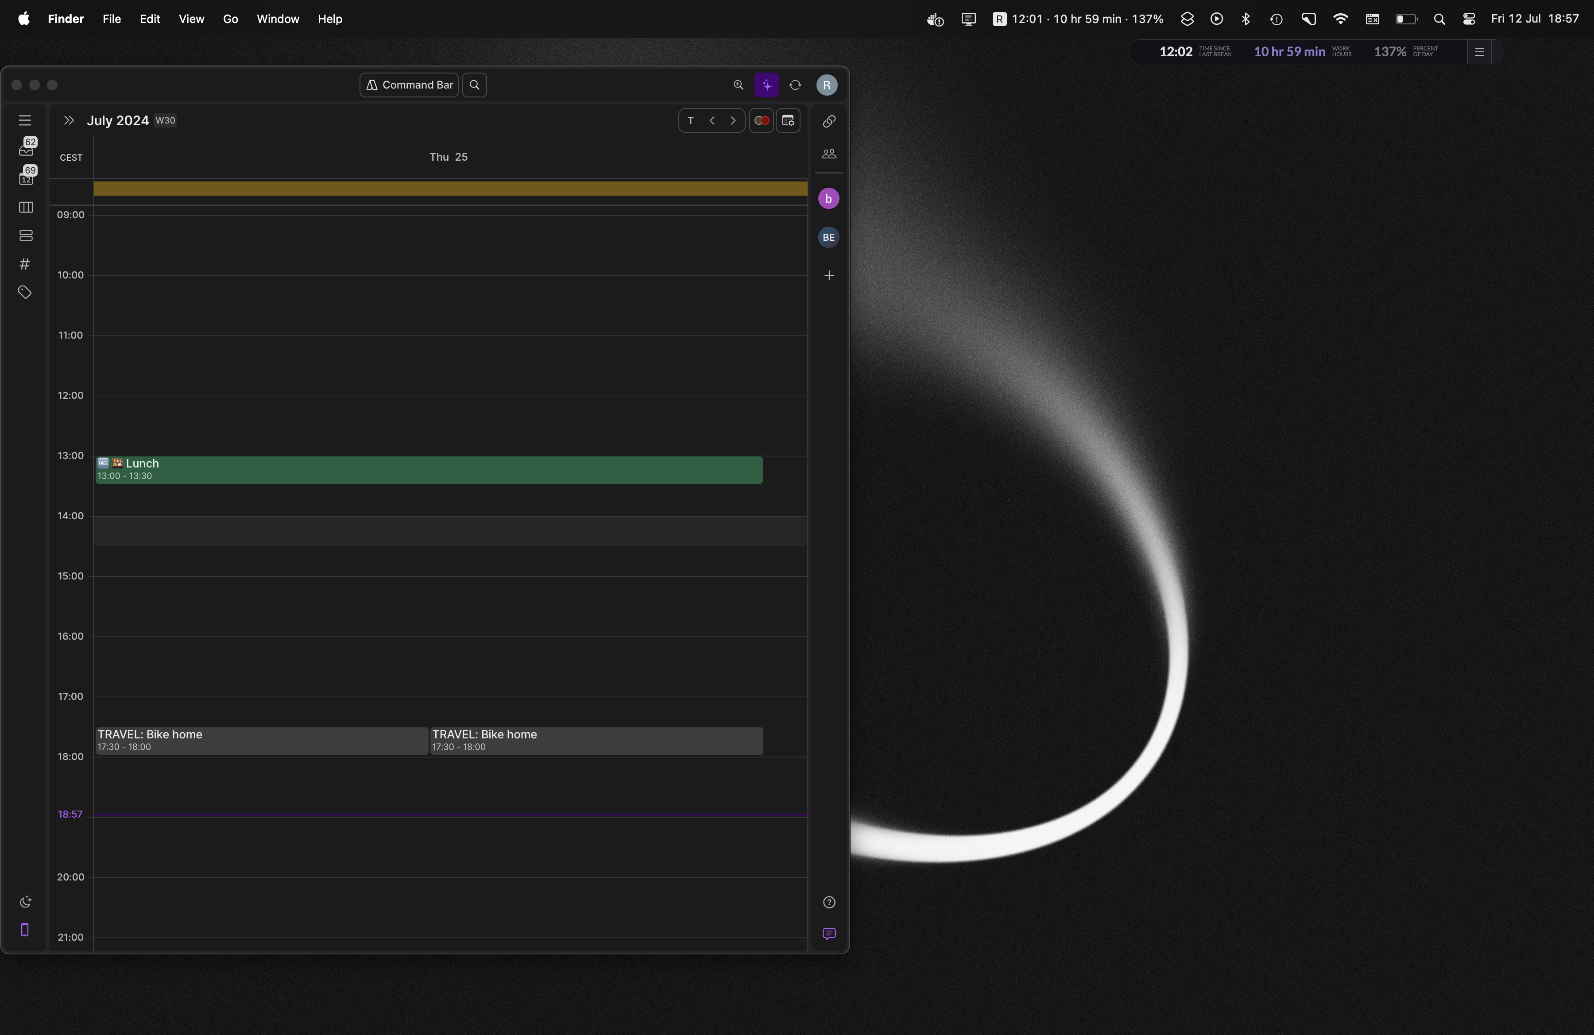The image size is (1594, 1035).
Task: Open the battery status icon
Action: 1406,19
